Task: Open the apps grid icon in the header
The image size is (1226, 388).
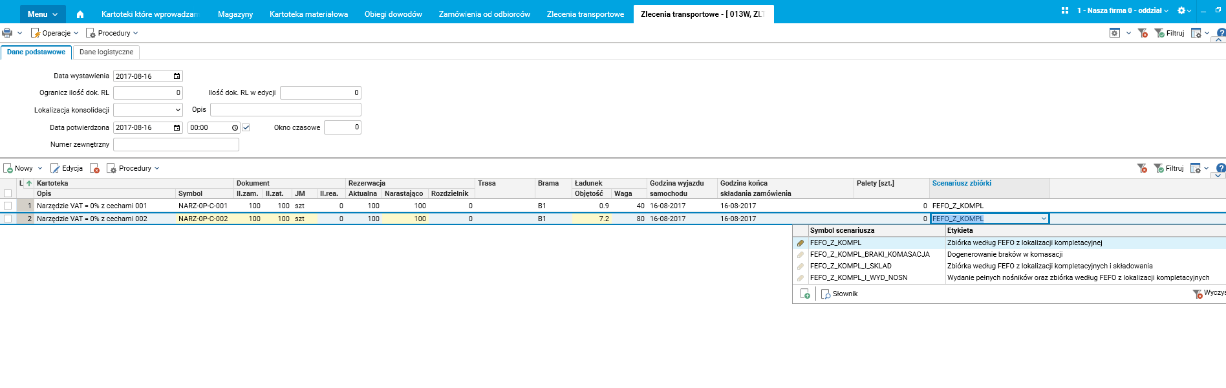Action: pos(1065,11)
